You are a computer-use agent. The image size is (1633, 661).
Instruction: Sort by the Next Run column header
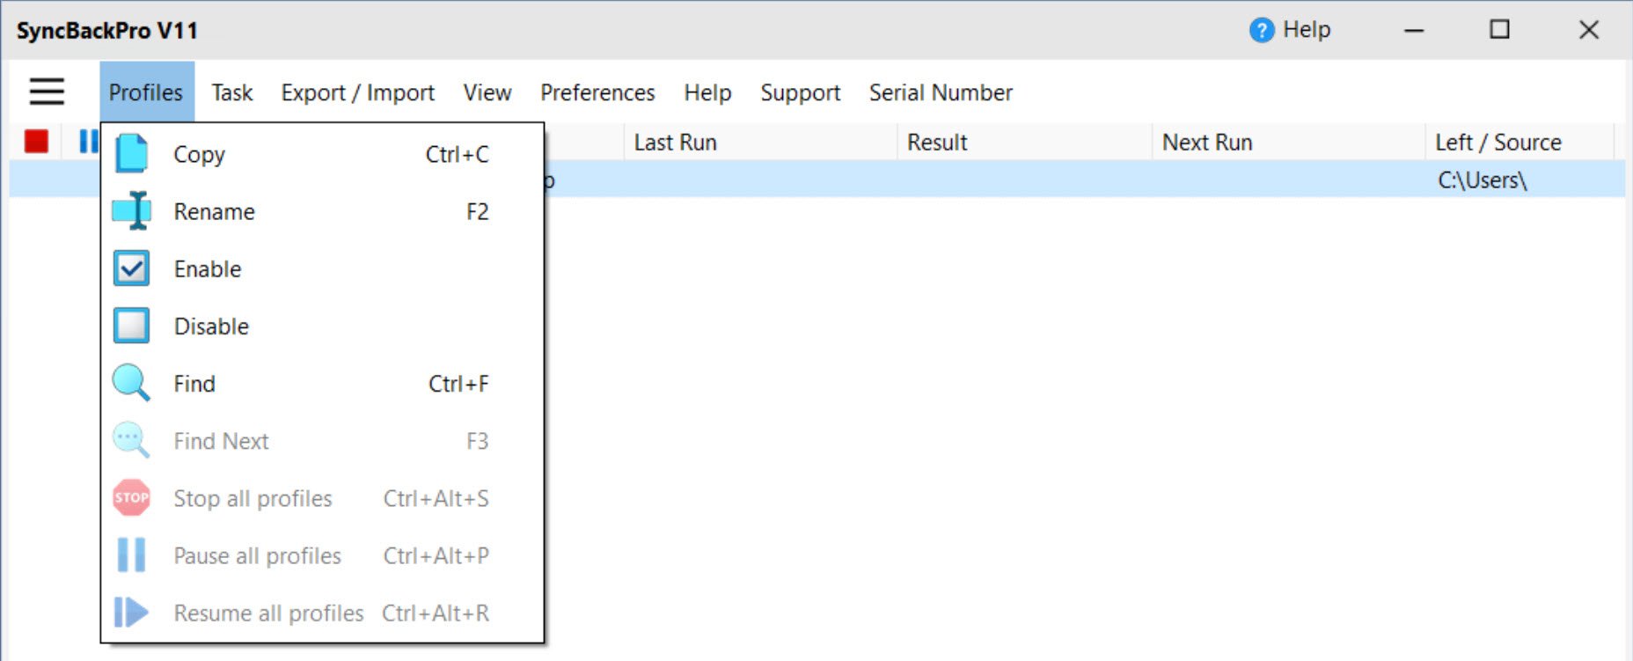[1288, 142]
